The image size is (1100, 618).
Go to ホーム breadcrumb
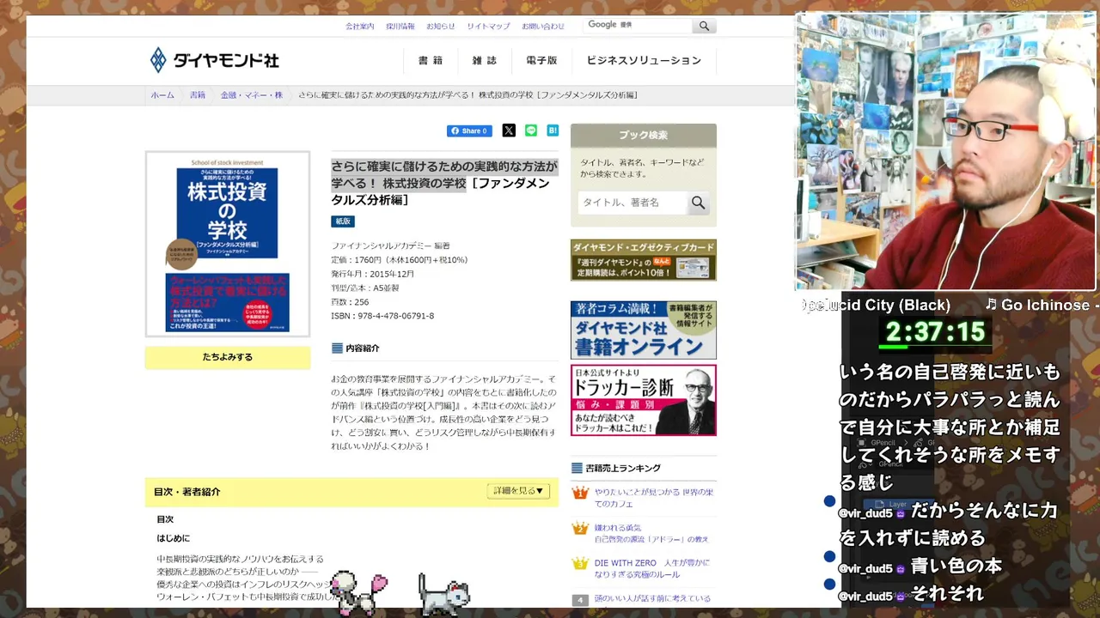pos(162,95)
